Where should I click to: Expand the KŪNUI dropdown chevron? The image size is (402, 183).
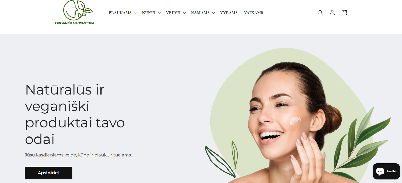159,13
